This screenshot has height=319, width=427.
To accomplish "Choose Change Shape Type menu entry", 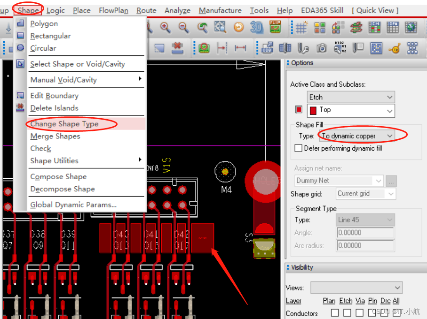I will pyautogui.click(x=64, y=124).
